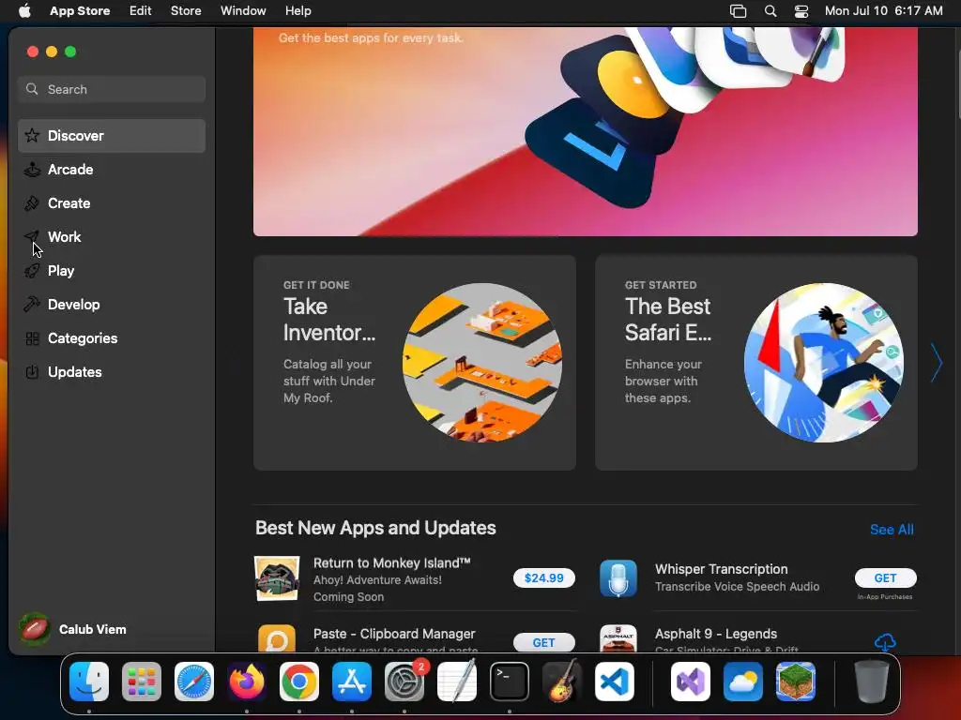Viewport: 961px width, 720px height.
Task: Open the Best Safari Extensions story card
Action: tap(756, 363)
